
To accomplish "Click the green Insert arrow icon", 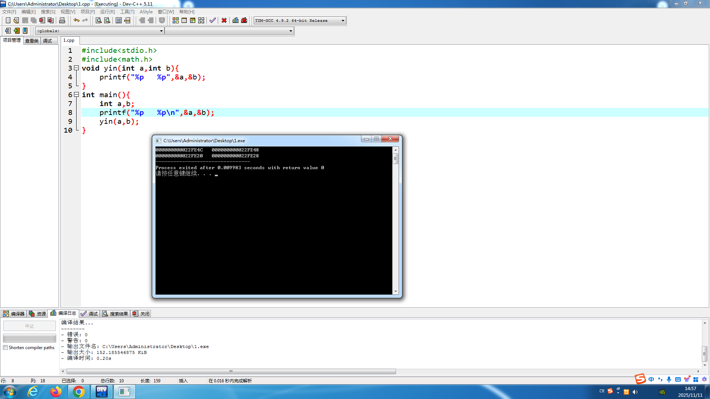I will [16, 31].
